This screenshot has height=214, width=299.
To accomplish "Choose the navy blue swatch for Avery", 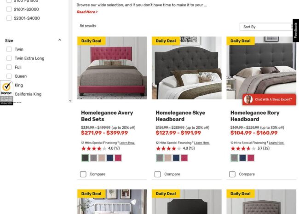I will pos(110,158).
